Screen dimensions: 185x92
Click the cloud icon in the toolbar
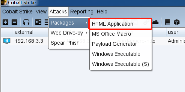point(155,22)
